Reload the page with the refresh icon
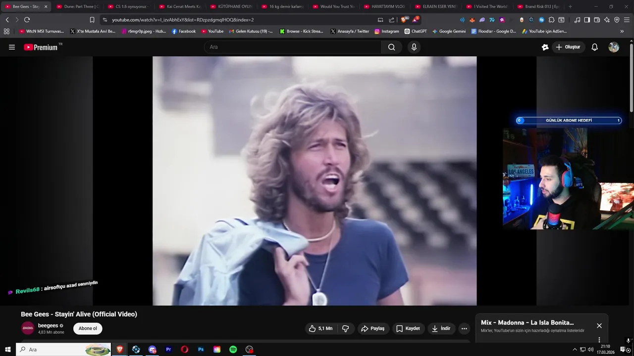 pyautogui.click(x=27, y=20)
